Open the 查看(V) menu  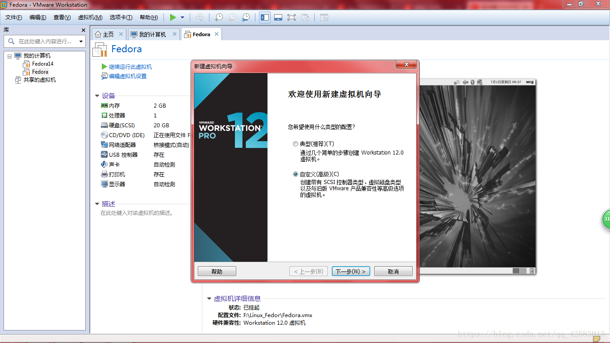click(x=62, y=17)
